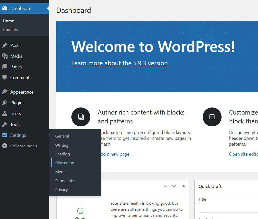Open Appearance using the brush icon

5,92
